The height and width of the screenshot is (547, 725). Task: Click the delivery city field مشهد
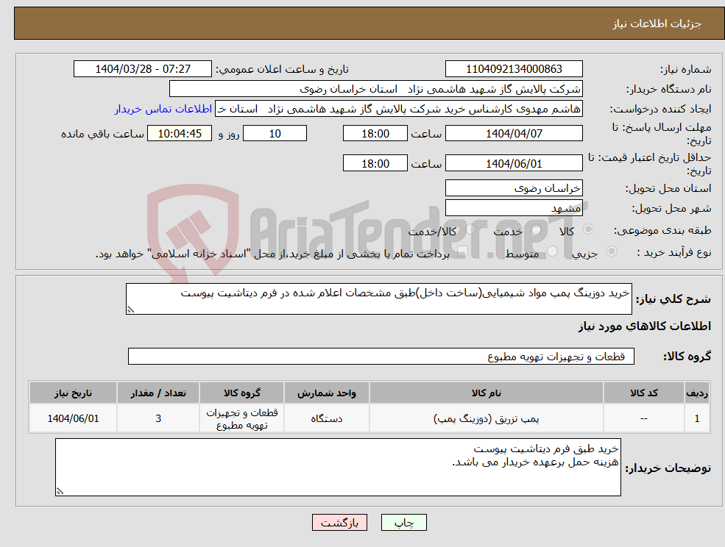point(514,208)
